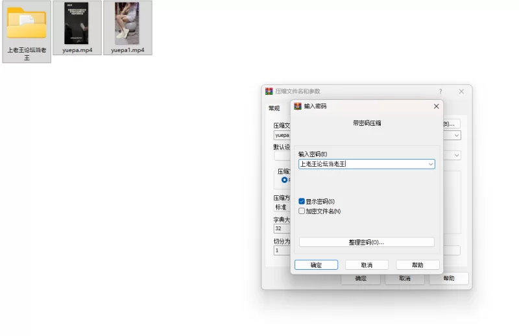Click the WinRAR icon in the 压缩文件名和参数 title bar

click(x=269, y=91)
